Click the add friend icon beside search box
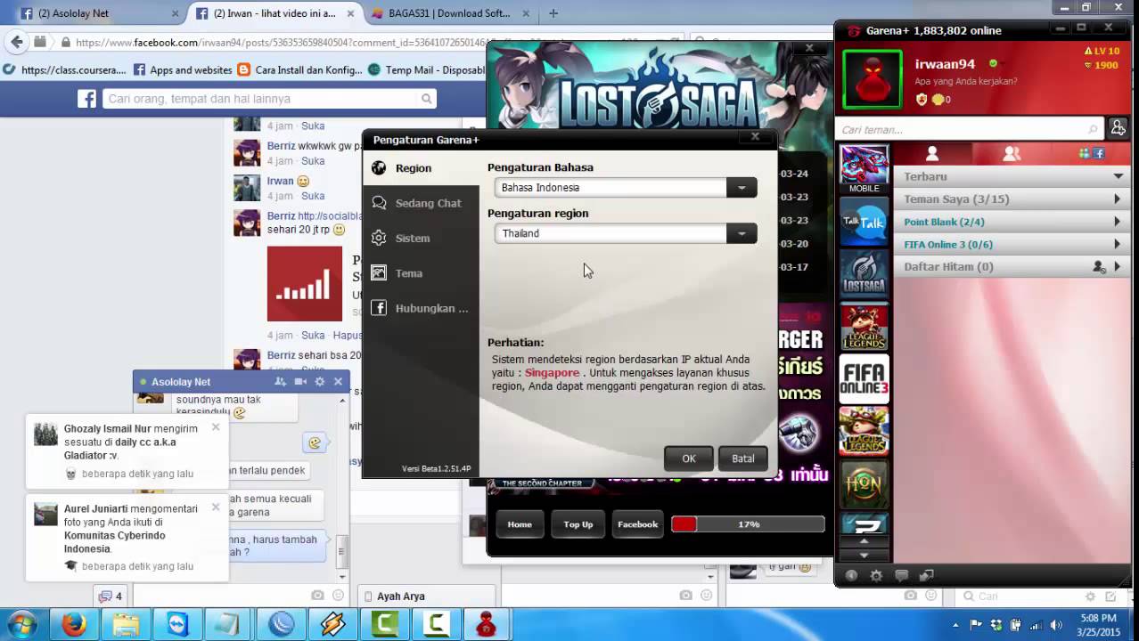This screenshot has height=641, width=1139. coord(1118,129)
